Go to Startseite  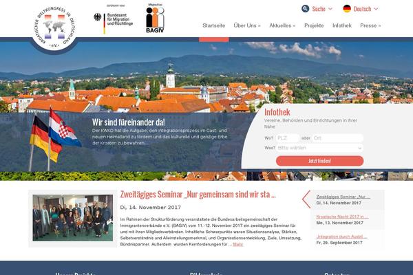coord(213,25)
